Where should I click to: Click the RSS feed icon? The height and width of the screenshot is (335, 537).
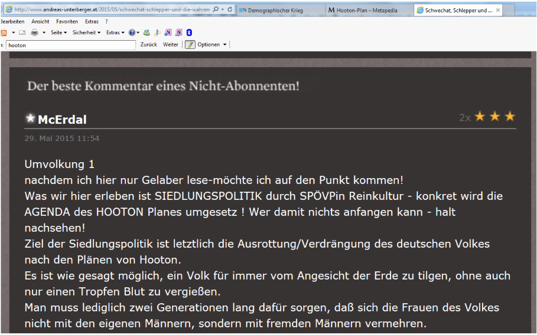coord(4,32)
